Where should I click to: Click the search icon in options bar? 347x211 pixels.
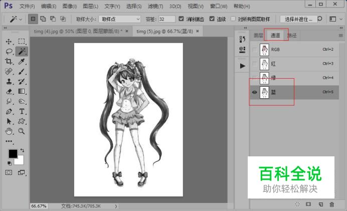tap(320, 19)
